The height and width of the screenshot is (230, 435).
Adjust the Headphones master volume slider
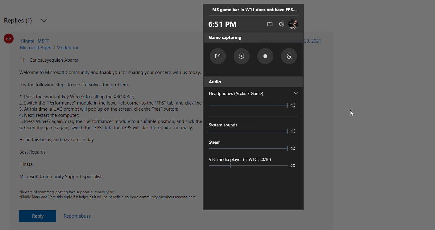click(x=248, y=105)
